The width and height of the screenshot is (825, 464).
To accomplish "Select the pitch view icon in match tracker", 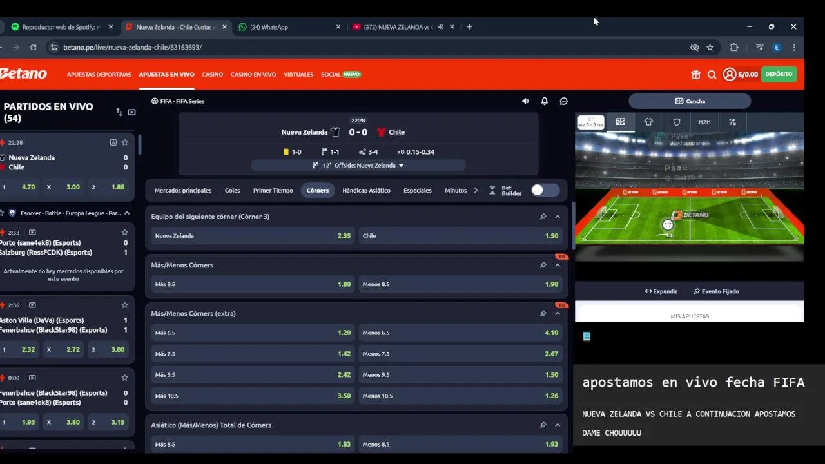I will click(621, 122).
